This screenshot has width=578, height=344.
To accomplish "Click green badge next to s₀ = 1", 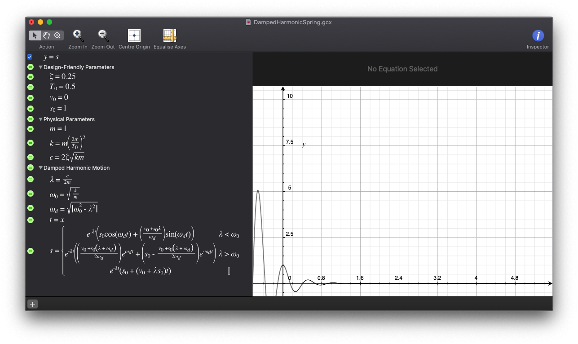I will [31, 109].
